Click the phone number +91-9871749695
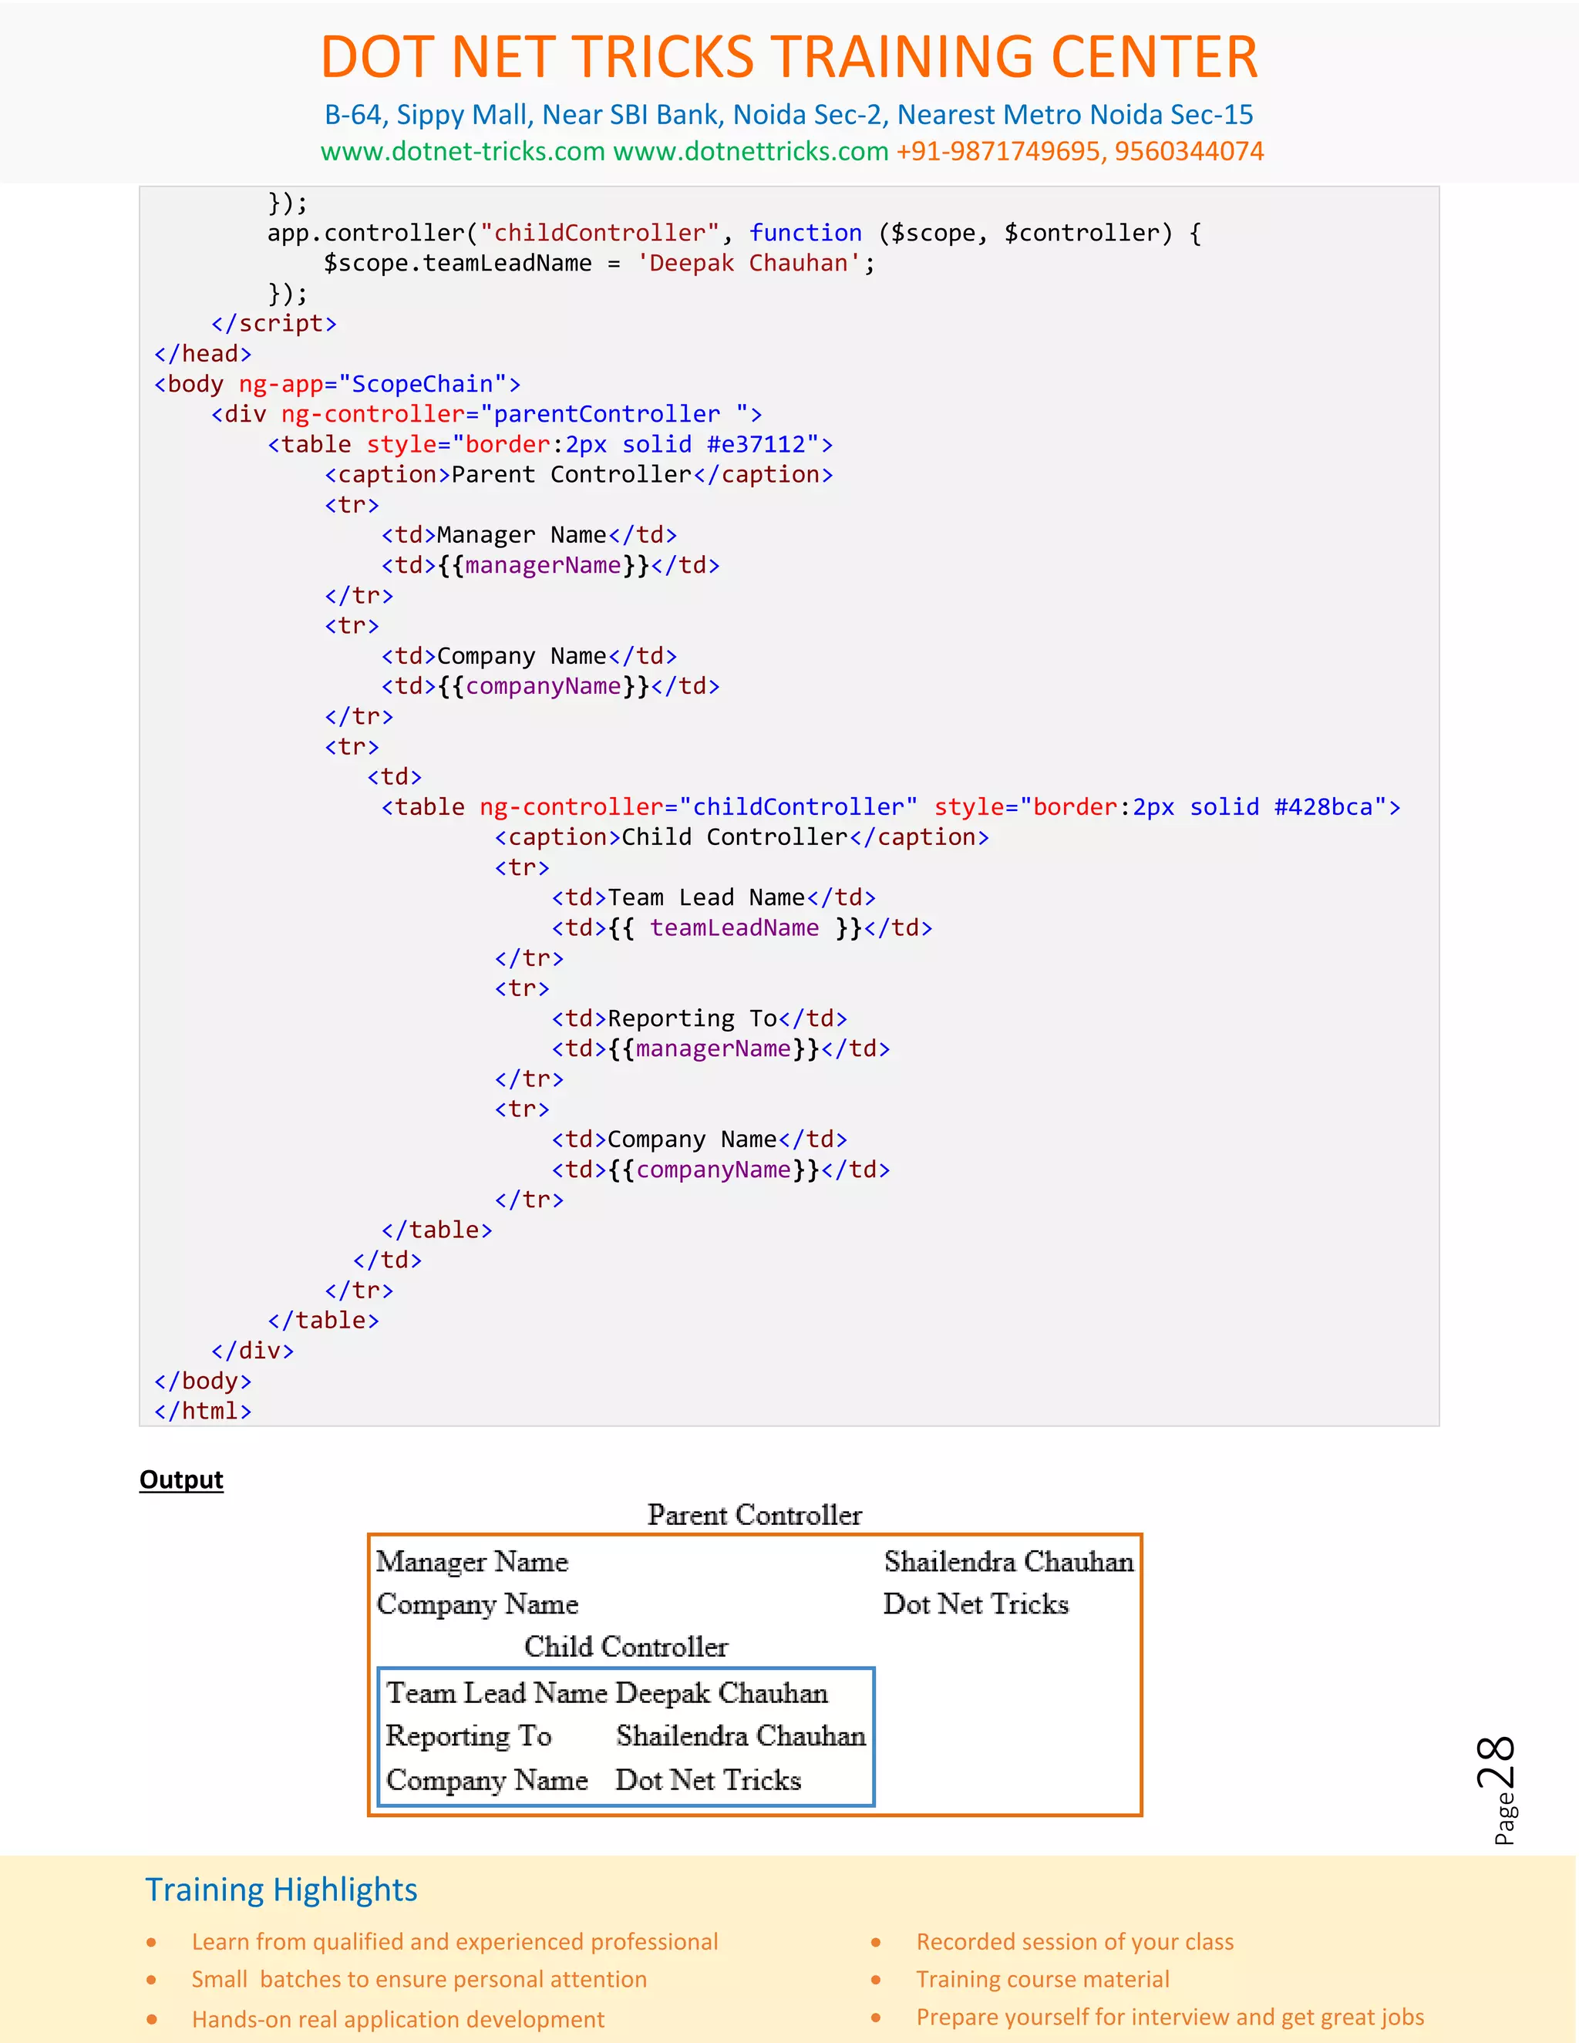 coord(1000,152)
